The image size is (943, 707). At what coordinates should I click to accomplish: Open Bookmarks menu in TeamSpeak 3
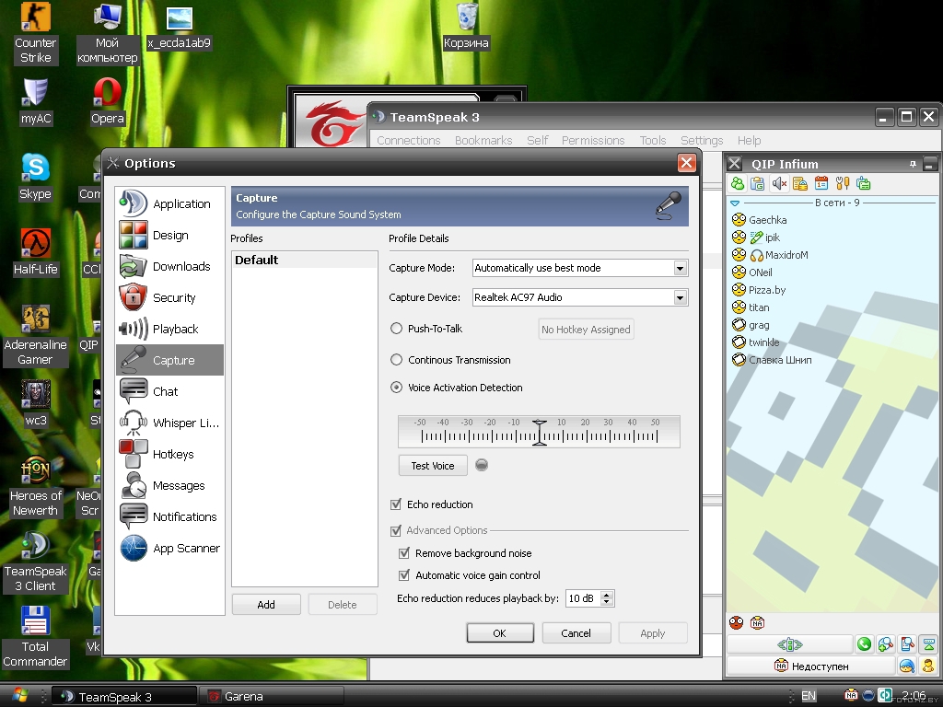pos(483,140)
